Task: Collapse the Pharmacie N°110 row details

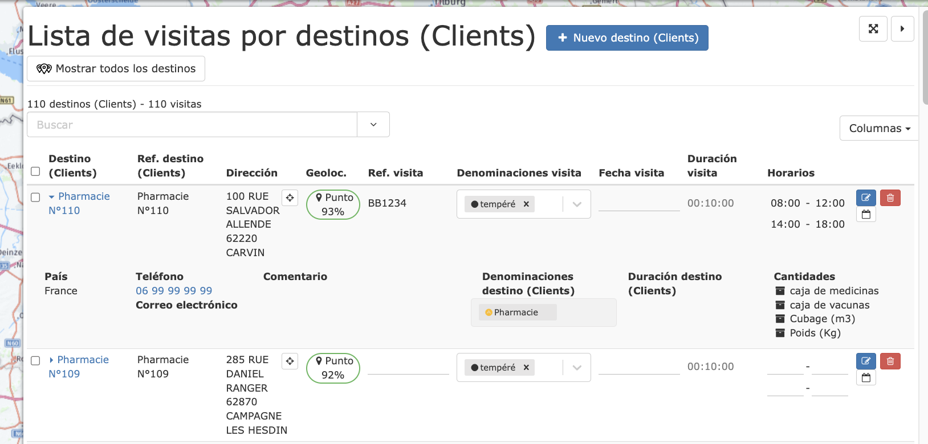Action: [x=51, y=197]
